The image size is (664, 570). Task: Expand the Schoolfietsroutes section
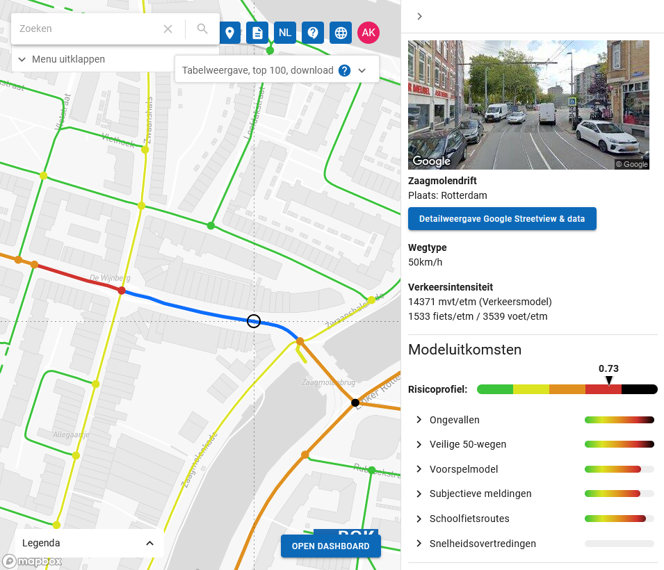418,519
